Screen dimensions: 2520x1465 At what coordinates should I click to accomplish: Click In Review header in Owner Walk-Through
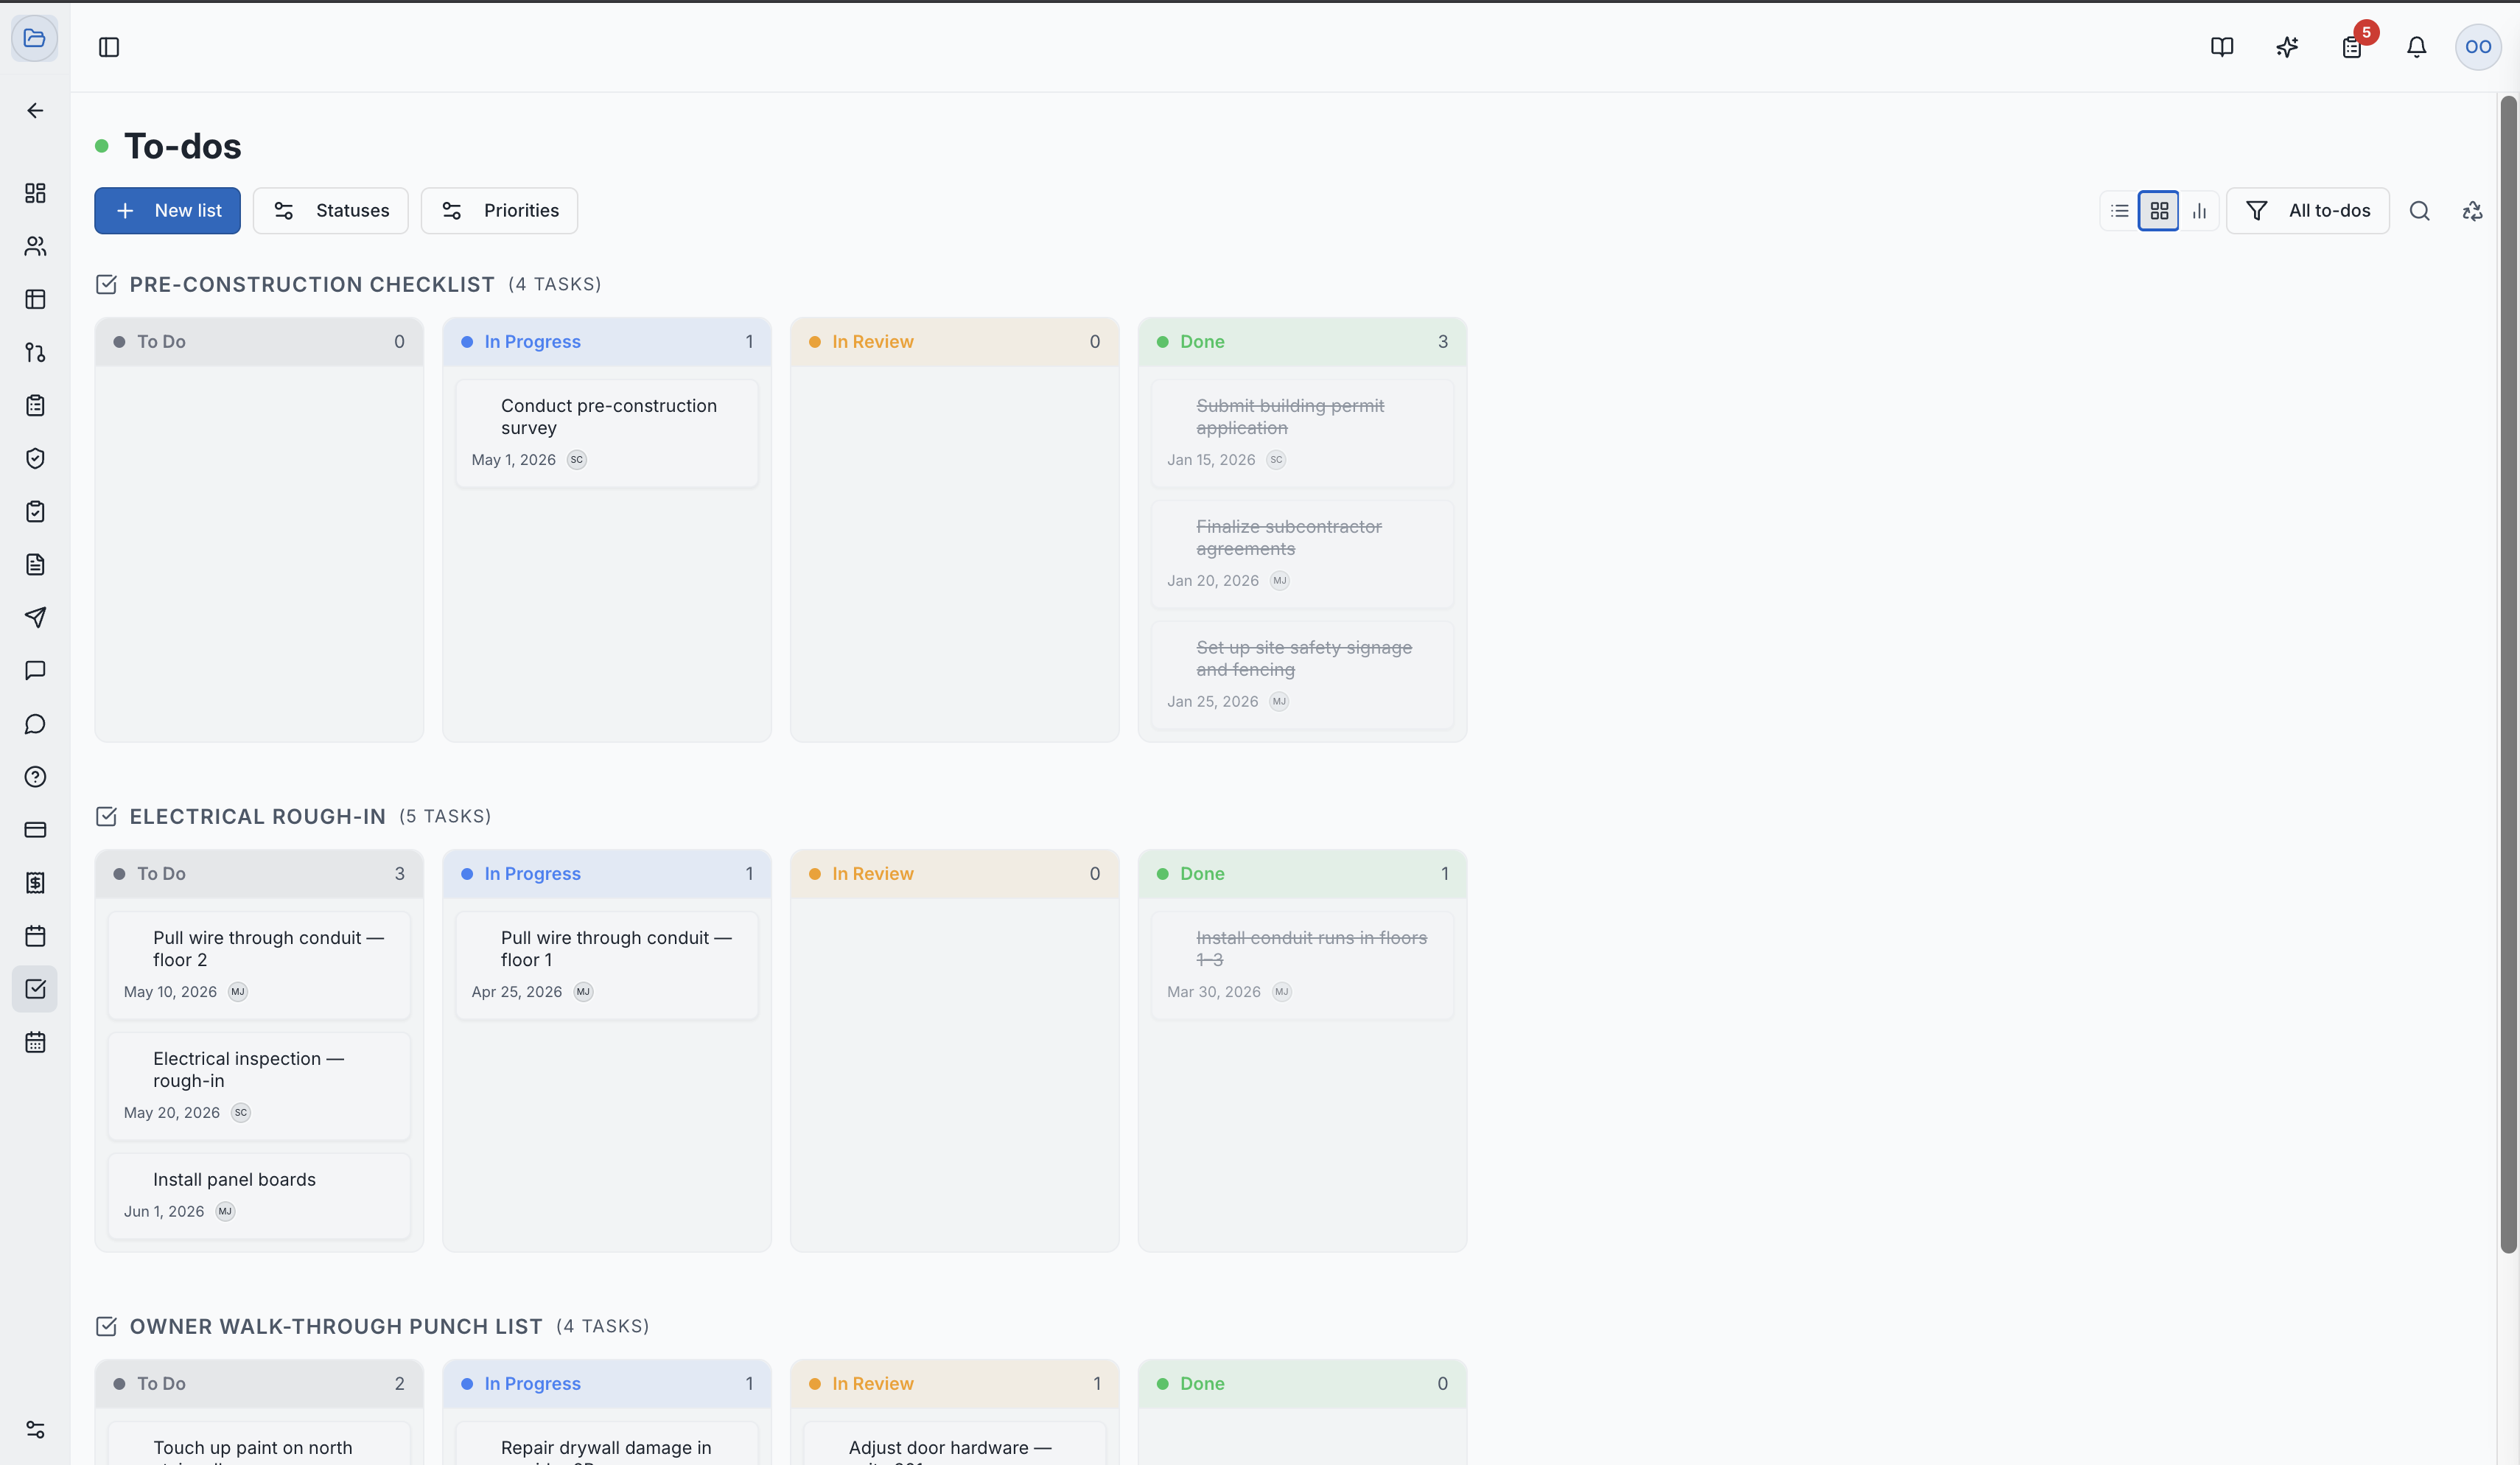click(x=955, y=1384)
